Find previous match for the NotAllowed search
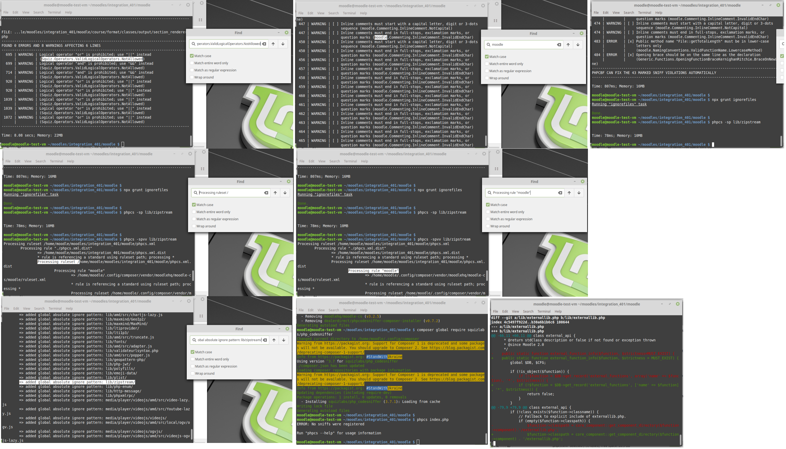This screenshot has height=449, width=786. (273, 44)
